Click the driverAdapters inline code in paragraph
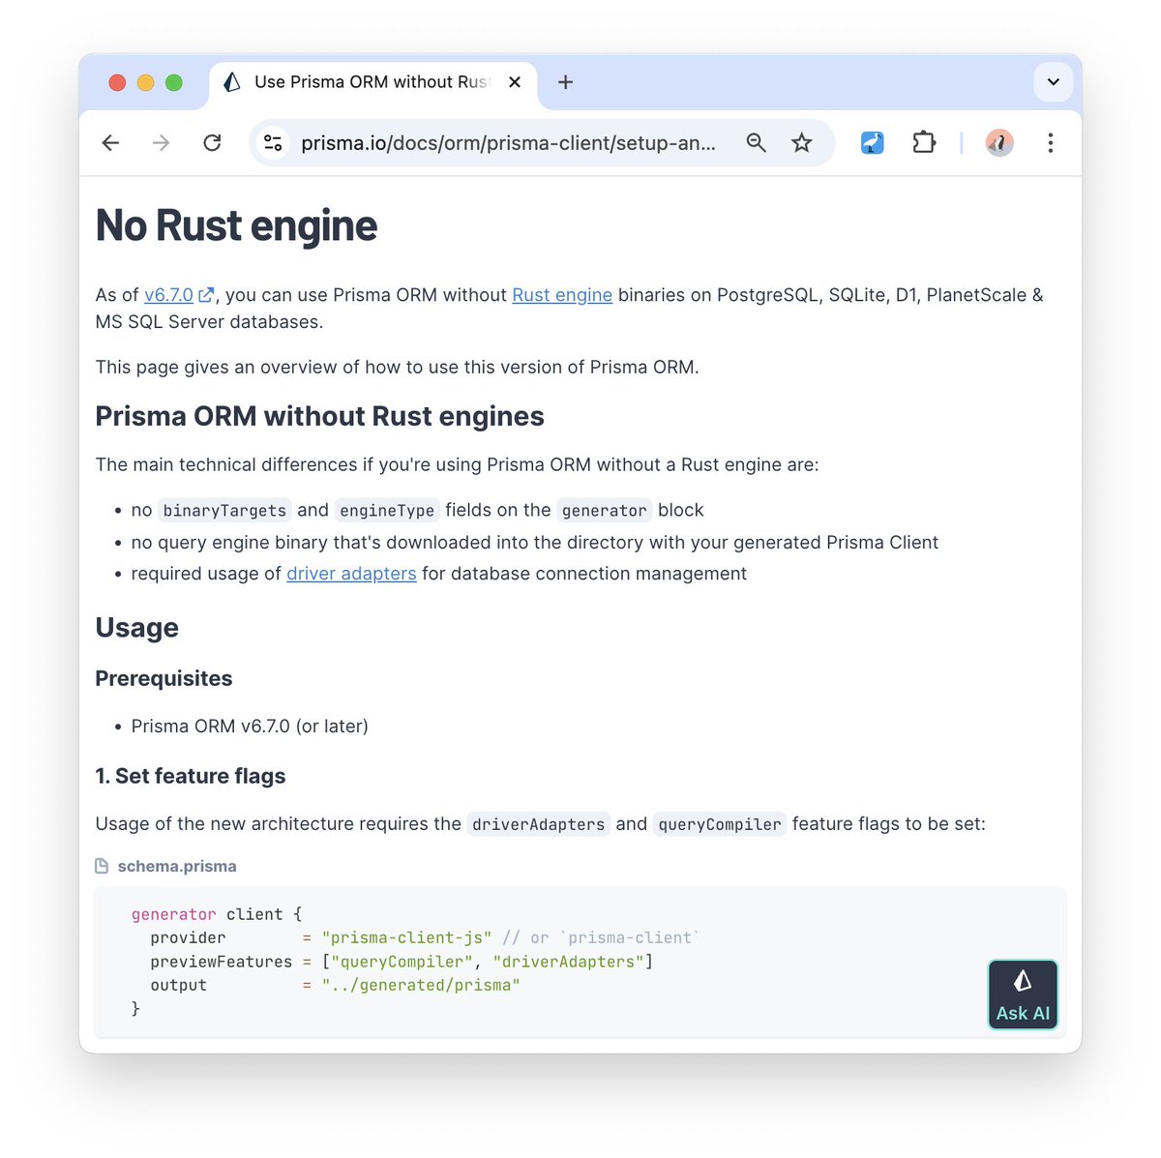Image resolution: width=1161 pixels, height=1158 pixels. 539,824
